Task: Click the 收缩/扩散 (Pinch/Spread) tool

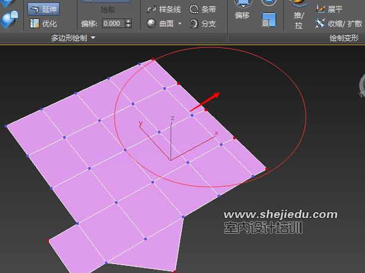Action: tap(338, 24)
